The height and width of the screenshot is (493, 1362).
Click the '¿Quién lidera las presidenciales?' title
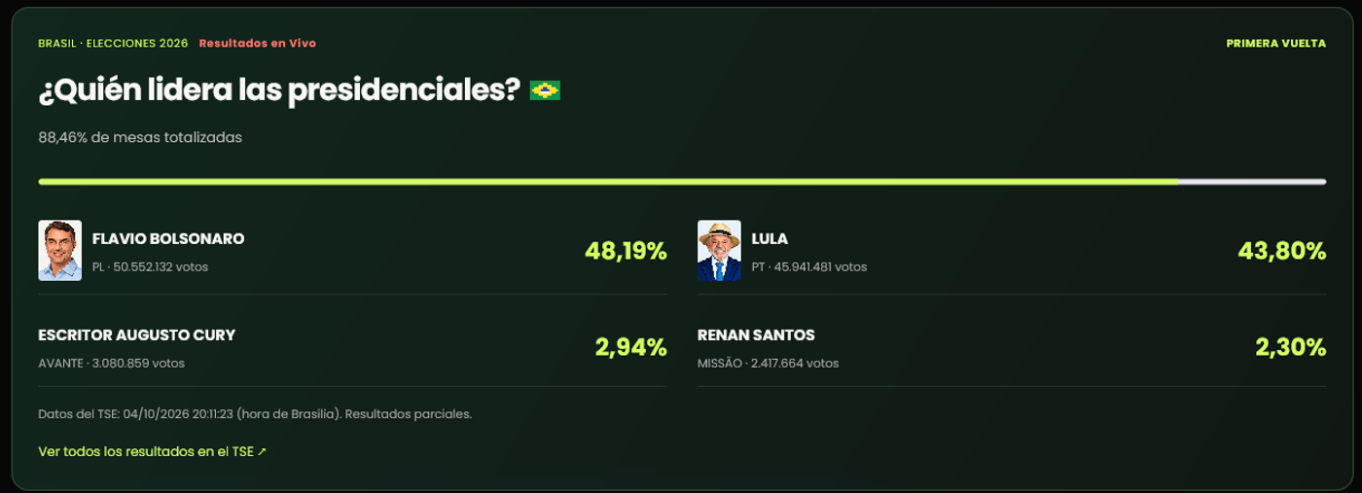coord(279,91)
